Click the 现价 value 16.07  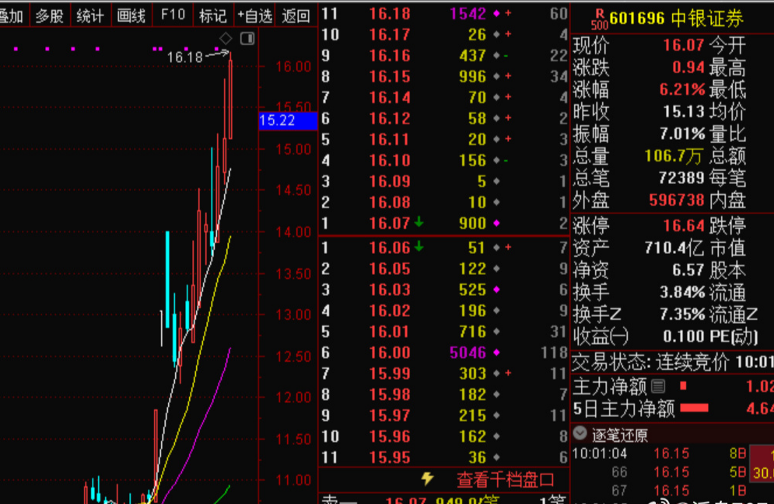click(x=684, y=45)
